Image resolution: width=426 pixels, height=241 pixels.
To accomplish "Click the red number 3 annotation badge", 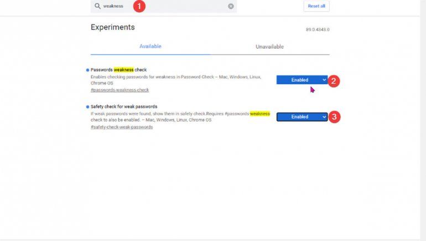I will 334,117.
